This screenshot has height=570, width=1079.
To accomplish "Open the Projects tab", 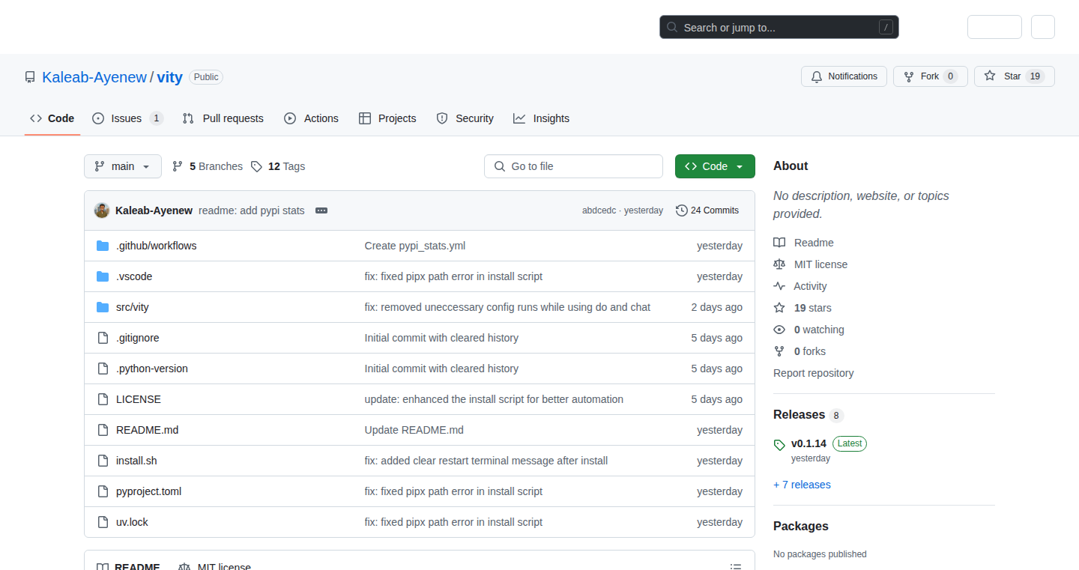I will pos(387,118).
